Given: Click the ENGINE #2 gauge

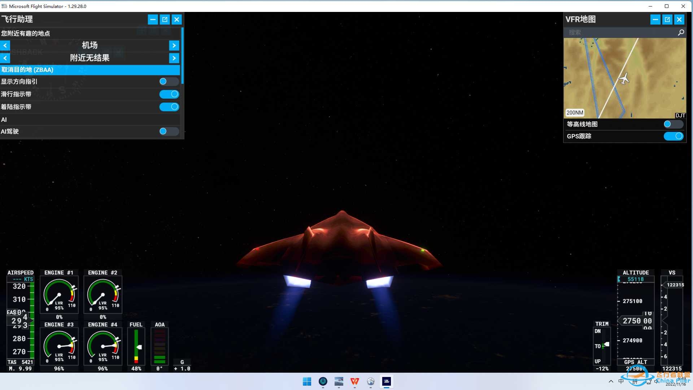Looking at the screenshot, I should pos(103,294).
